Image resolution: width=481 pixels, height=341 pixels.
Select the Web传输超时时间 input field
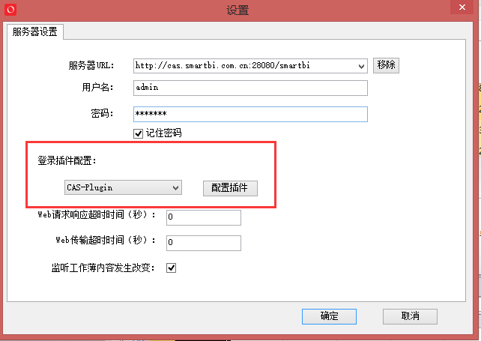coord(204,243)
